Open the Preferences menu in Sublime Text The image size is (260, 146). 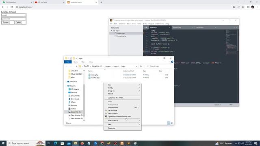coord(160,24)
